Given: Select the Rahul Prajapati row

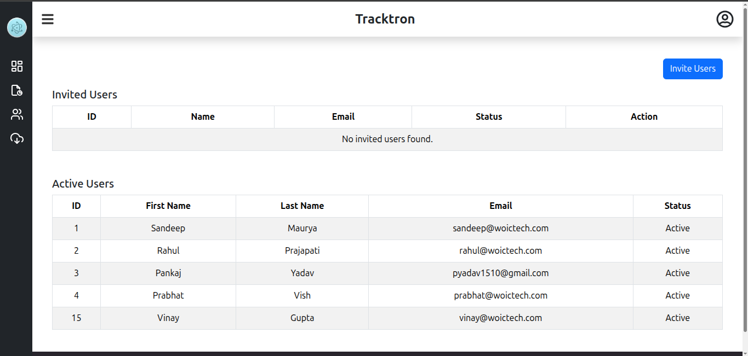Looking at the screenshot, I should [387, 251].
